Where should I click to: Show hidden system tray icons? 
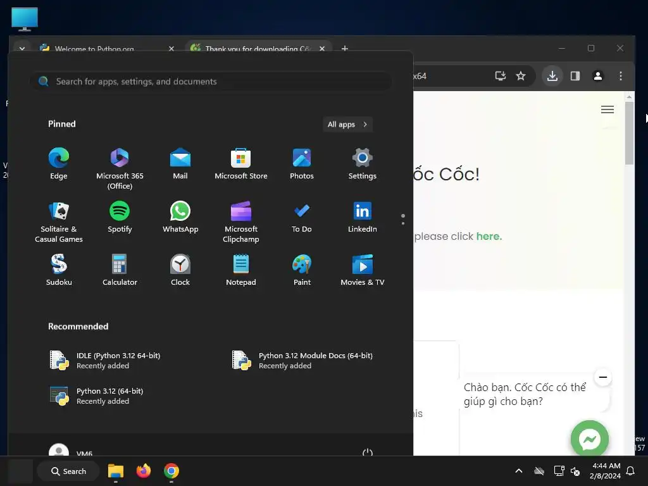[x=519, y=471]
